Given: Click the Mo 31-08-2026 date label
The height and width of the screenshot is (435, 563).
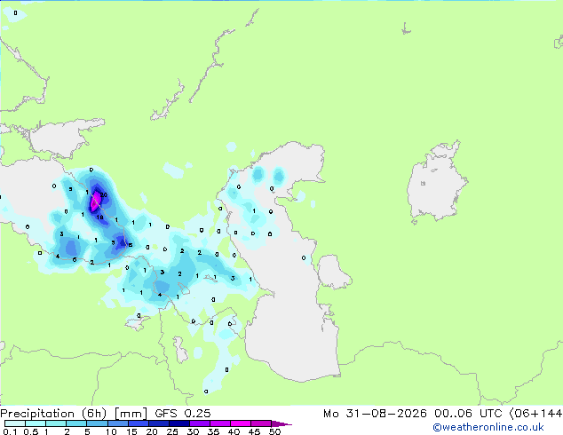Looking at the screenshot, I should click(375, 414).
